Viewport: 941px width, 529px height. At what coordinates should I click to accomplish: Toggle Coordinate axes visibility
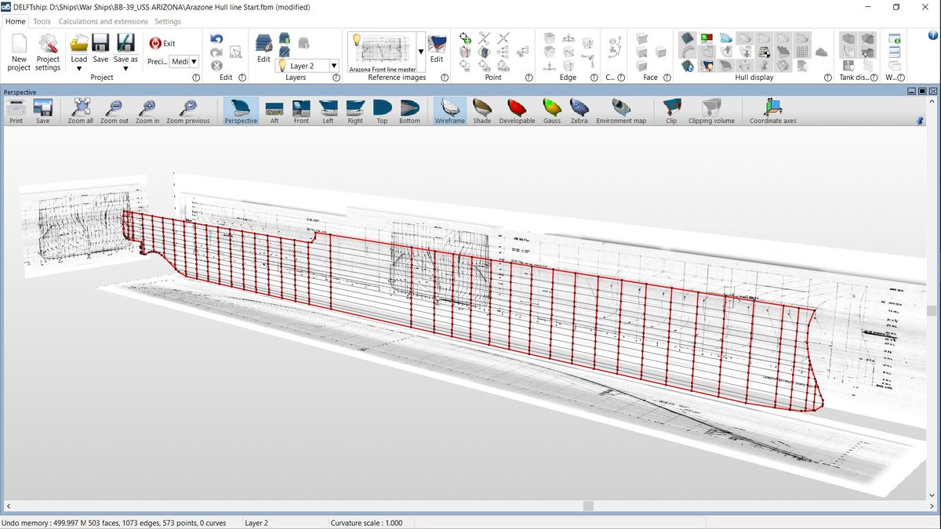point(772,111)
